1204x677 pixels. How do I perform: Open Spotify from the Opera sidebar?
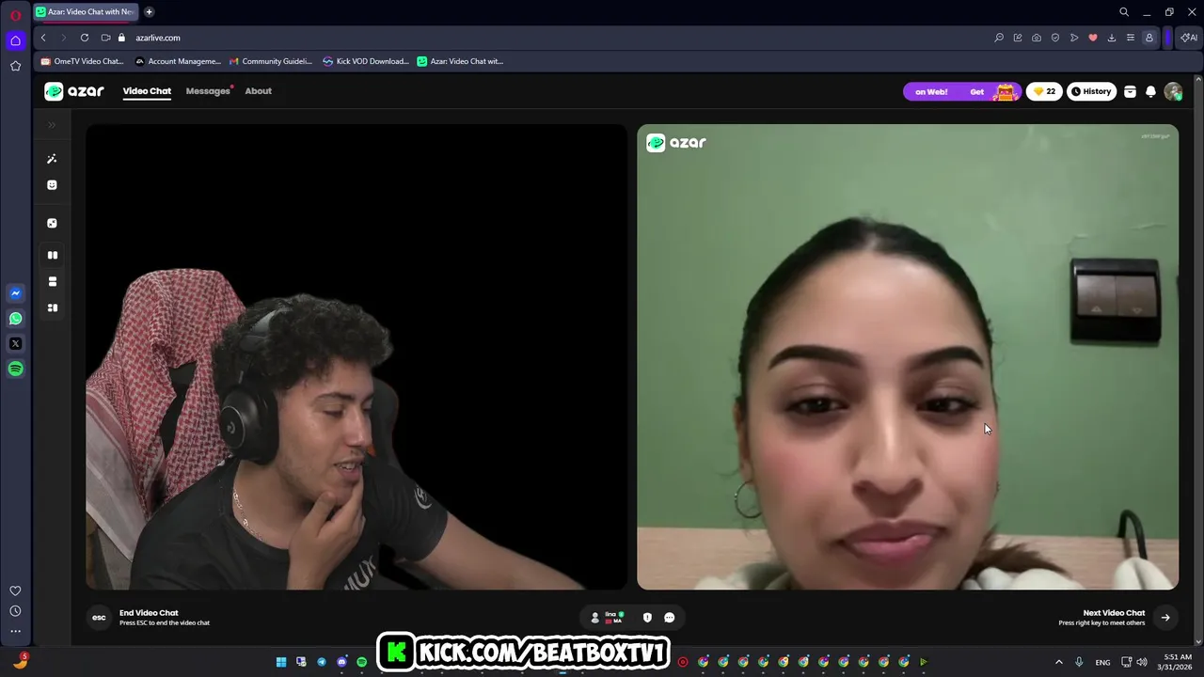tap(15, 369)
